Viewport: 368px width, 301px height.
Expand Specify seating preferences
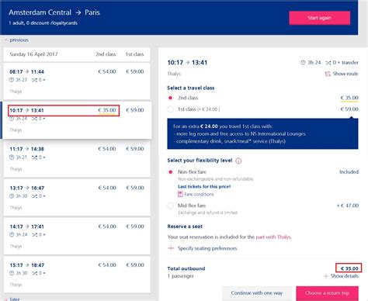(x=207, y=248)
